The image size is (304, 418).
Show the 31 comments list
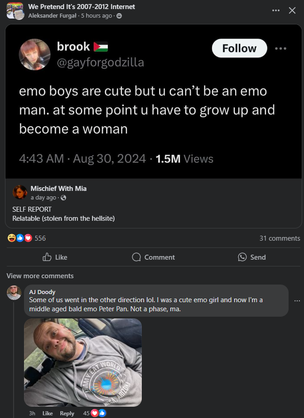click(x=280, y=238)
